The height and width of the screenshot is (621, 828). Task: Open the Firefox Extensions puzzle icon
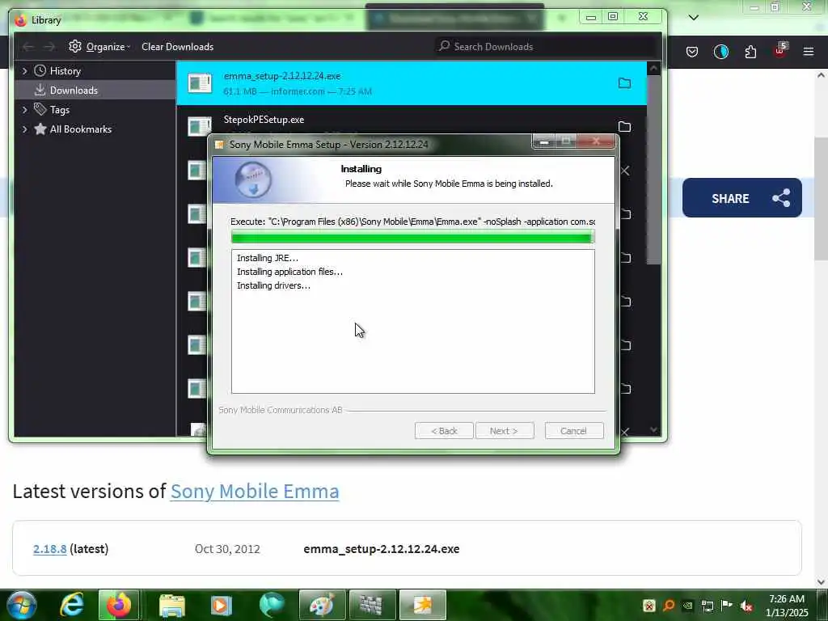point(750,52)
